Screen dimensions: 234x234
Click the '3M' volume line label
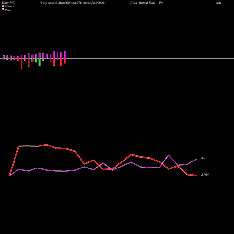pos(203,158)
